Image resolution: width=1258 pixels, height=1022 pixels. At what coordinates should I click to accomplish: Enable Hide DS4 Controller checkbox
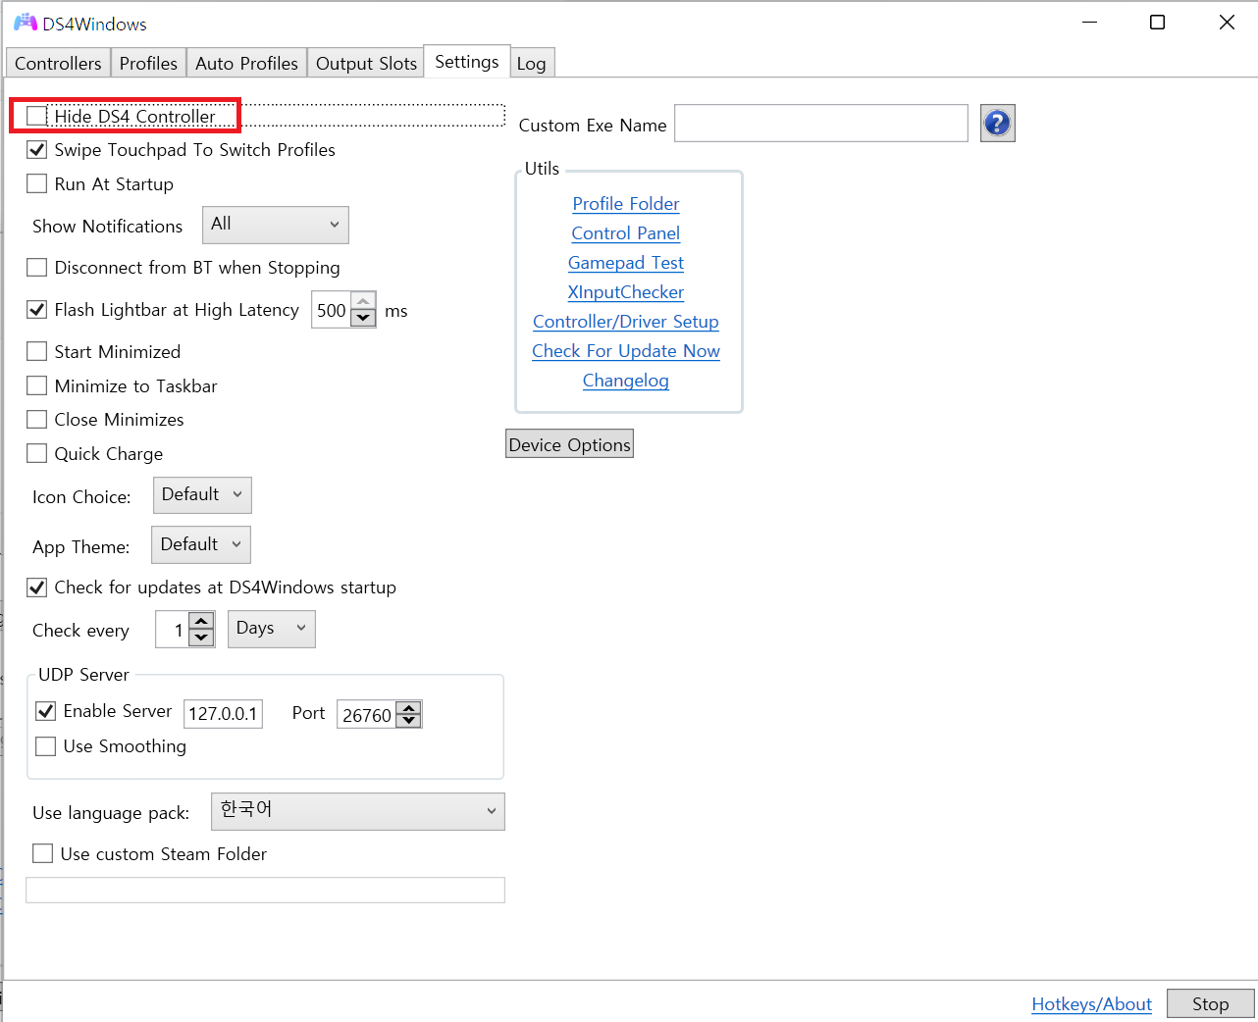(x=36, y=116)
